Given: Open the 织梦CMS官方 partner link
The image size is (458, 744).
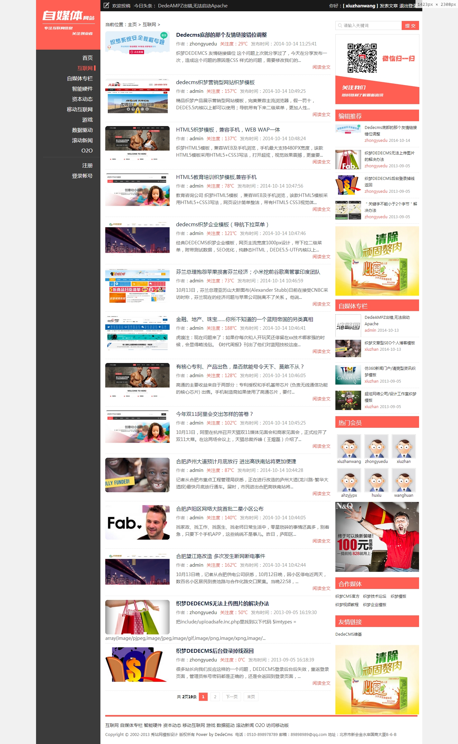Looking at the screenshot, I should point(347,596).
